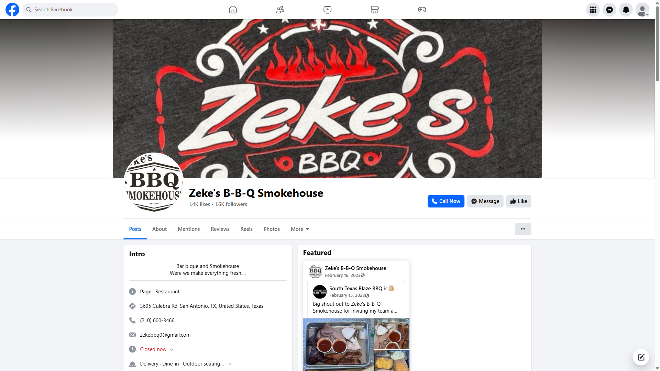Click the Call Now button
This screenshot has width=660, height=371.
click(446, 201)
